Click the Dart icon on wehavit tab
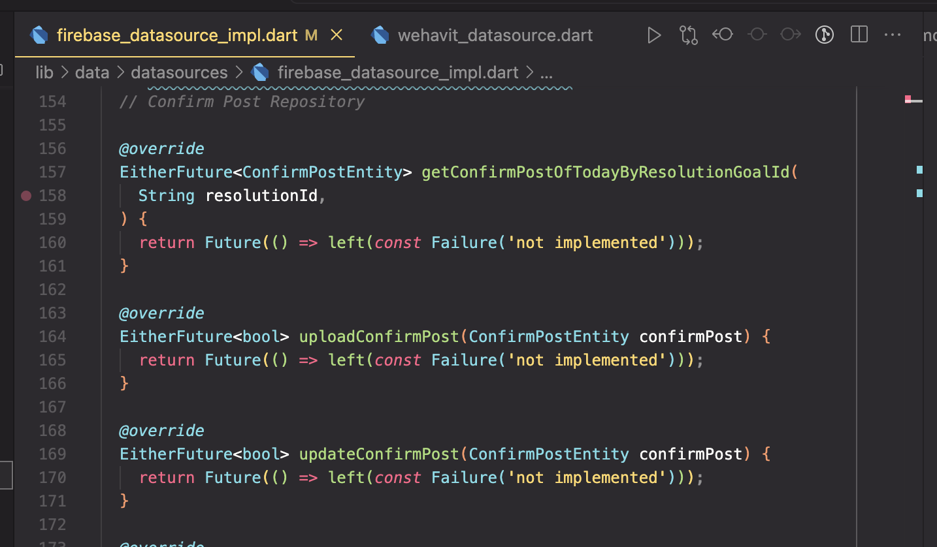The width and height of the screenshot is (937, 547). (x=380, y=35)
